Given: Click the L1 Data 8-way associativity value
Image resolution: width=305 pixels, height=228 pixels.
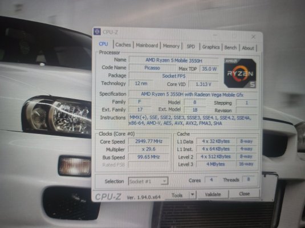Looking at the screenshot, I should tap(246, 141).
